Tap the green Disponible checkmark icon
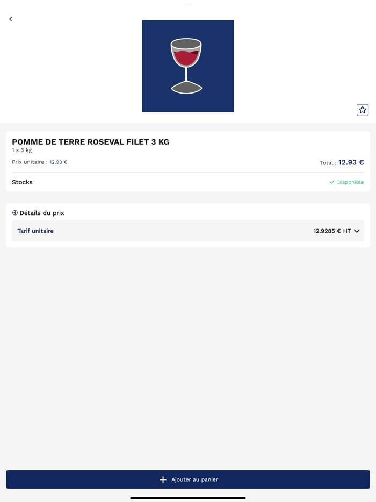This screenshot has width=376, height=502. click(x=332, y=182)
